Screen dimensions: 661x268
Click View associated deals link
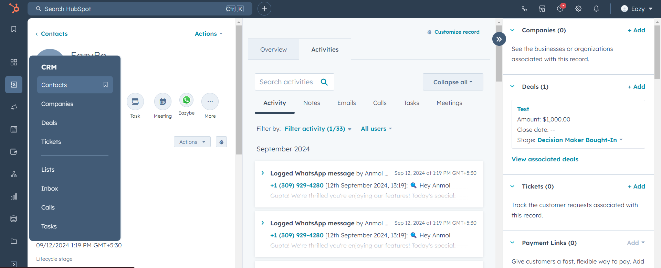(x=545, y=159)
